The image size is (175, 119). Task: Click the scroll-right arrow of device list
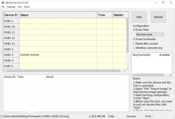[x=125, y=71]
